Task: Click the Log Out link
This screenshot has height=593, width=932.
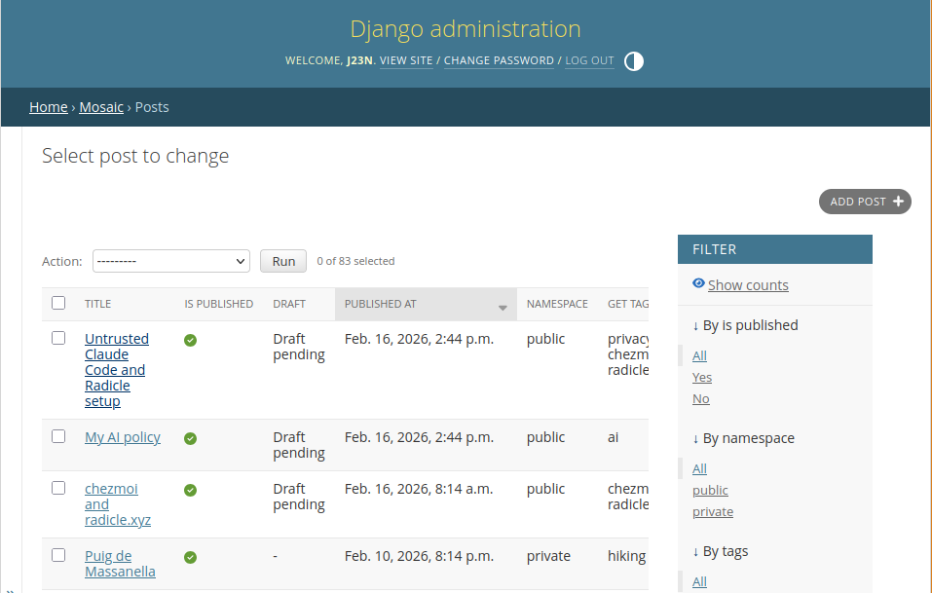Action: point(589,60)
